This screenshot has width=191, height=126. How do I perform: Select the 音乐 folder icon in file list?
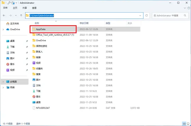click(34, 97)
